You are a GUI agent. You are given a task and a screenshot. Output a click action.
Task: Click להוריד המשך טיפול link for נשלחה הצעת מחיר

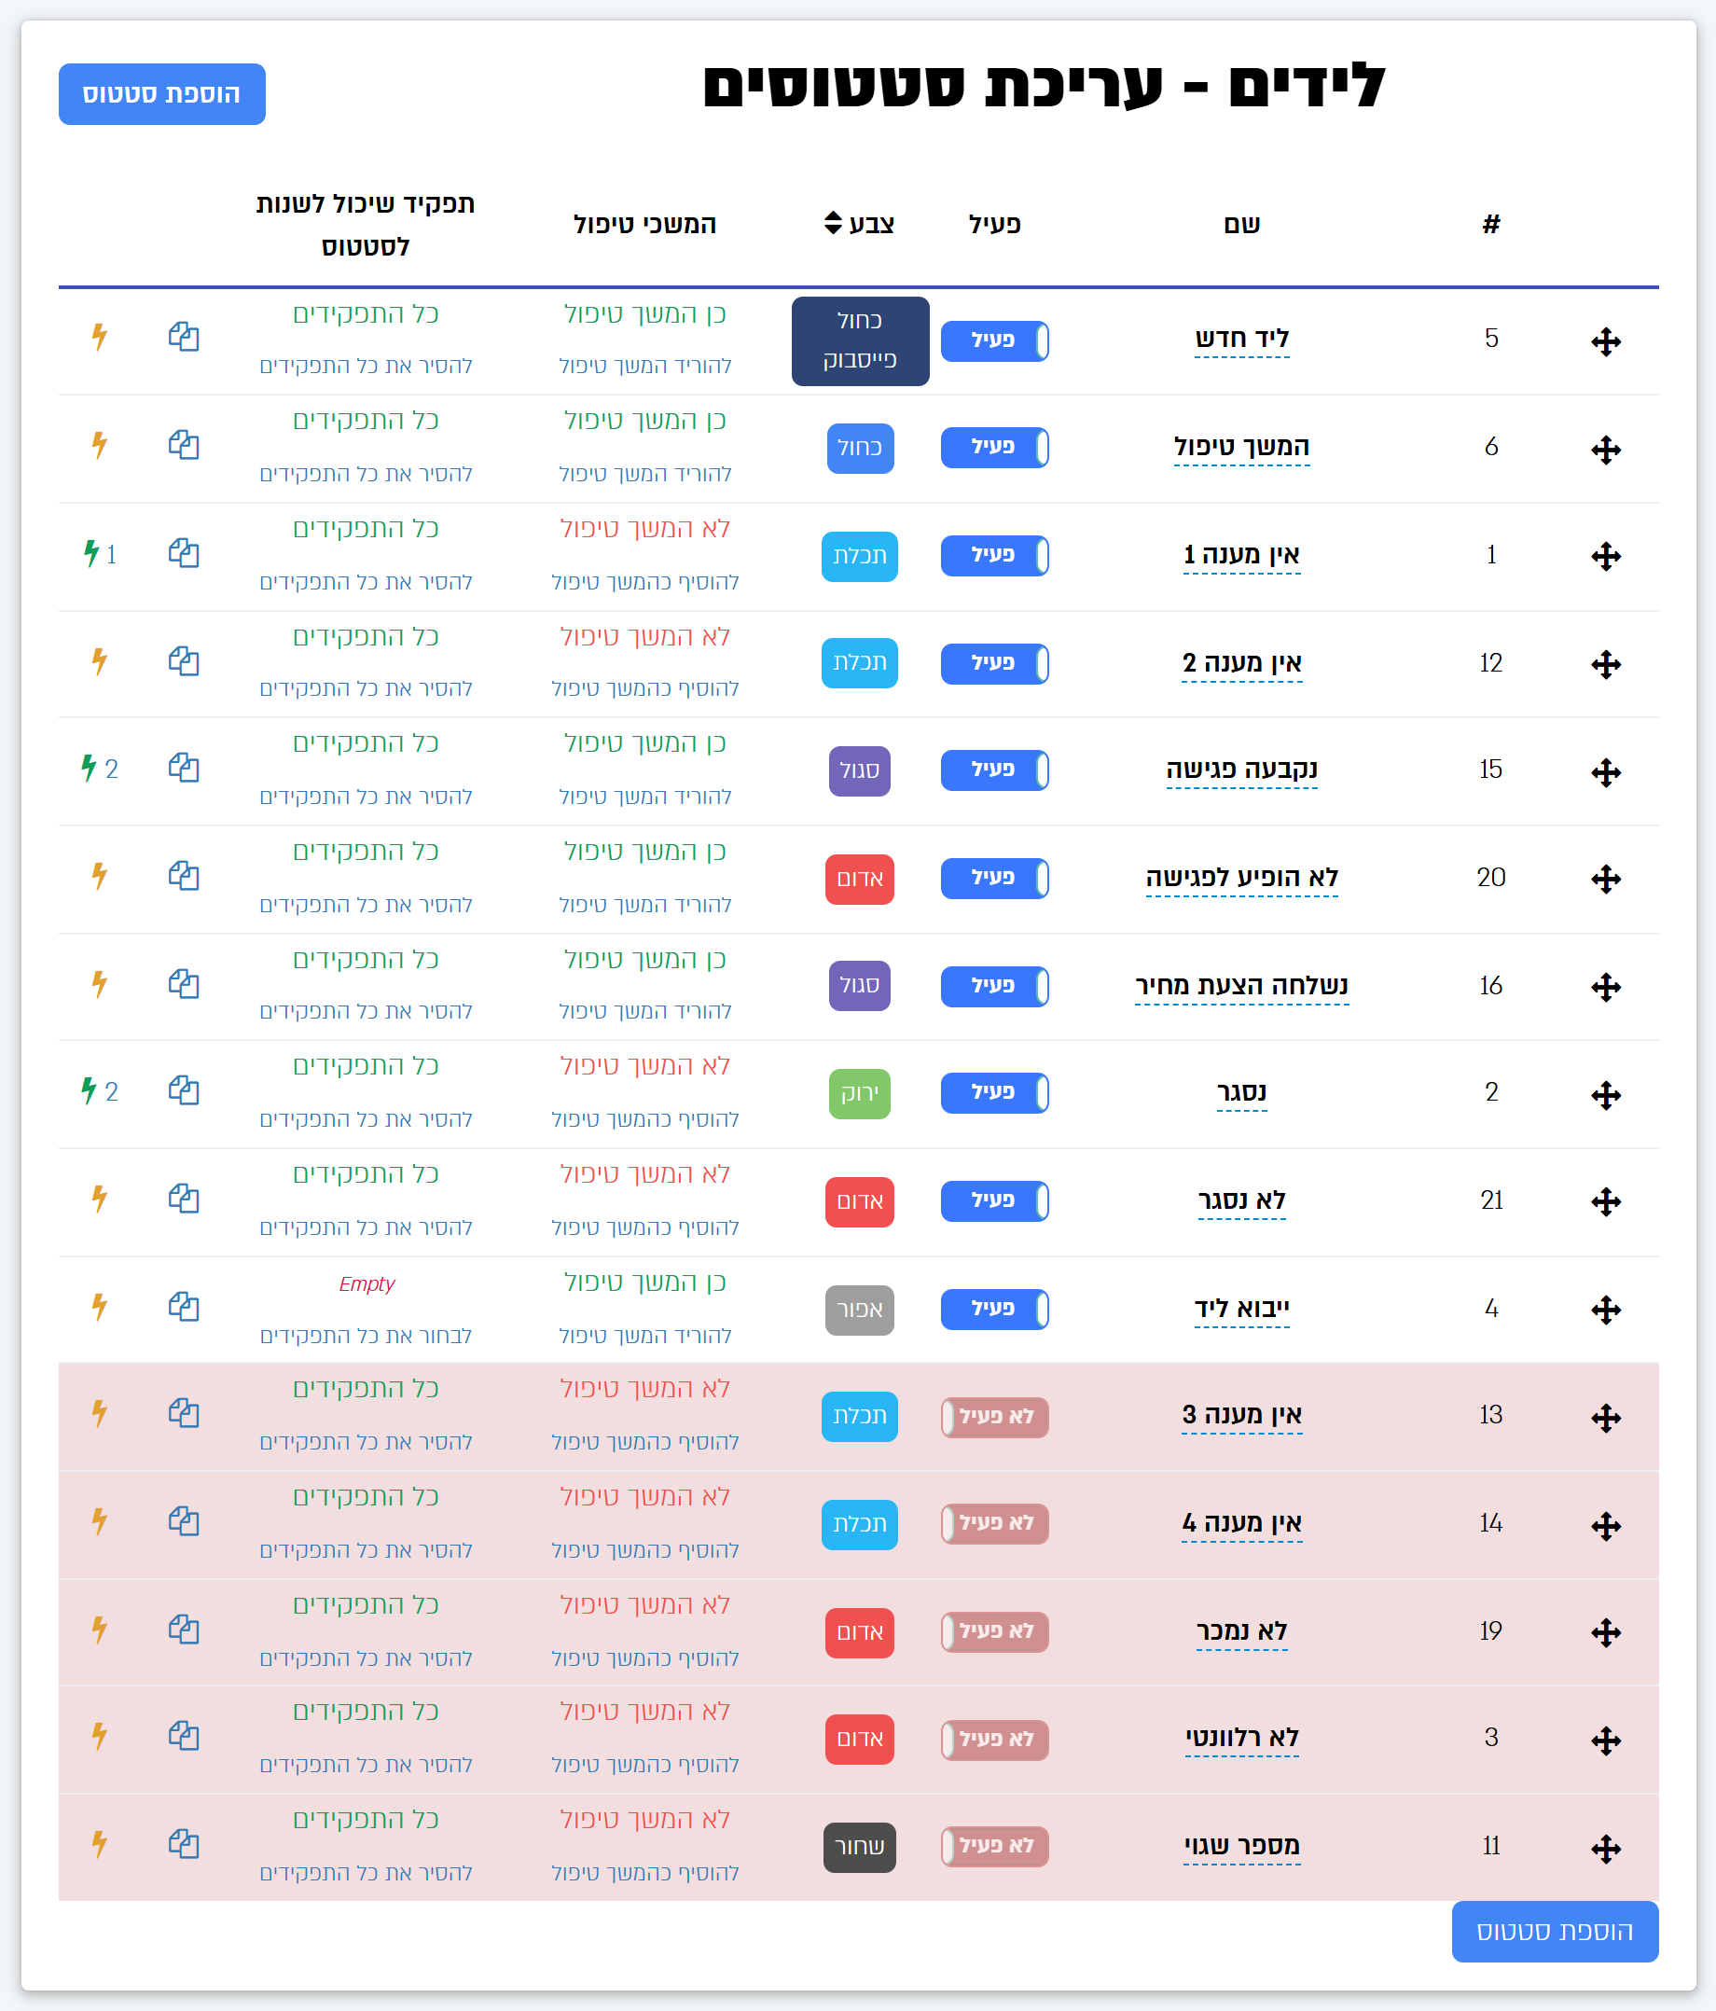click(x=644, y=1011)
